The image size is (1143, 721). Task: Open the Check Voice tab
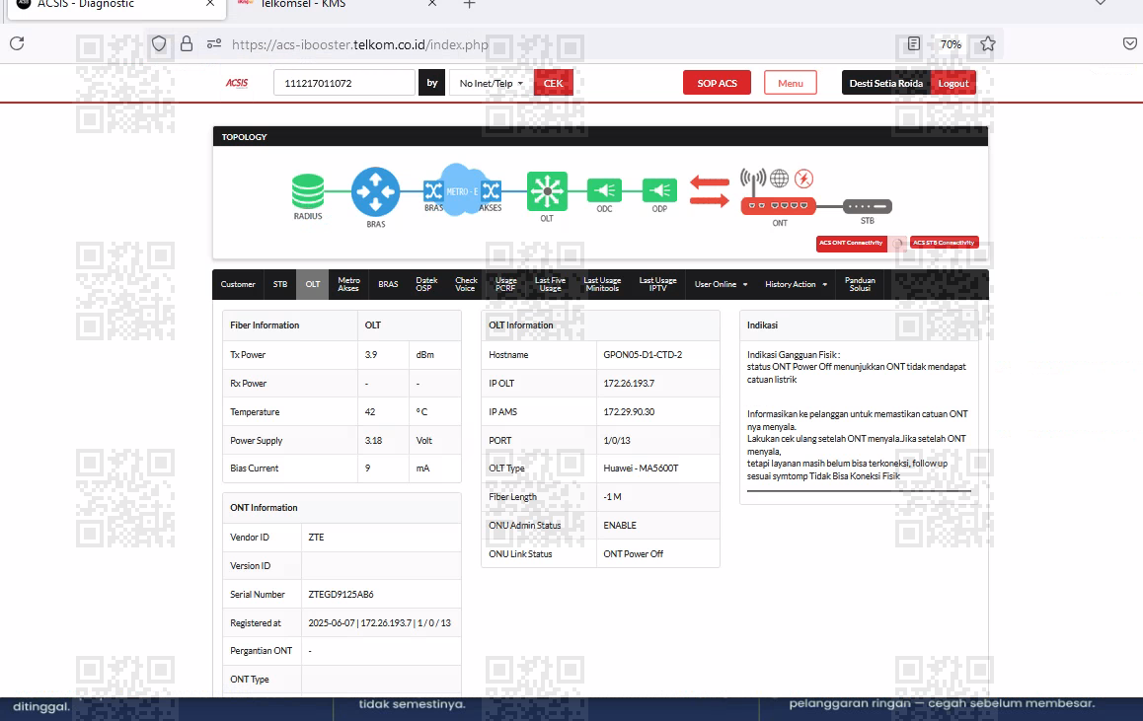tap(466, 284)
